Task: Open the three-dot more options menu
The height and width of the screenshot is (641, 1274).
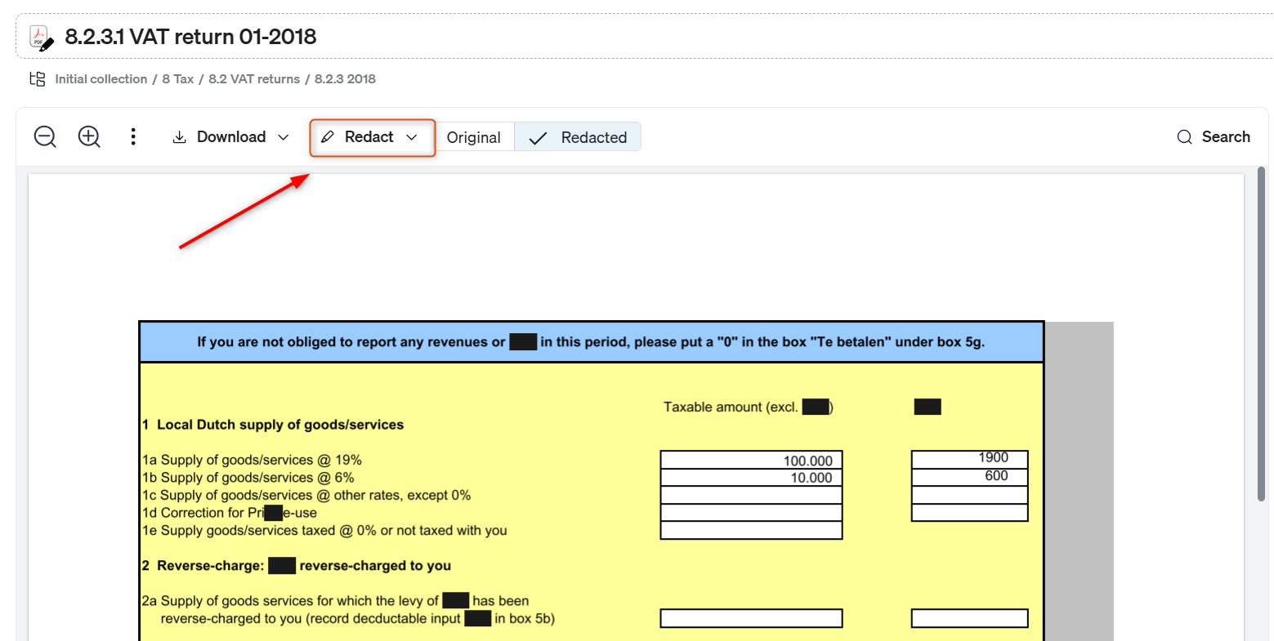Action: (x=133, y=137)
